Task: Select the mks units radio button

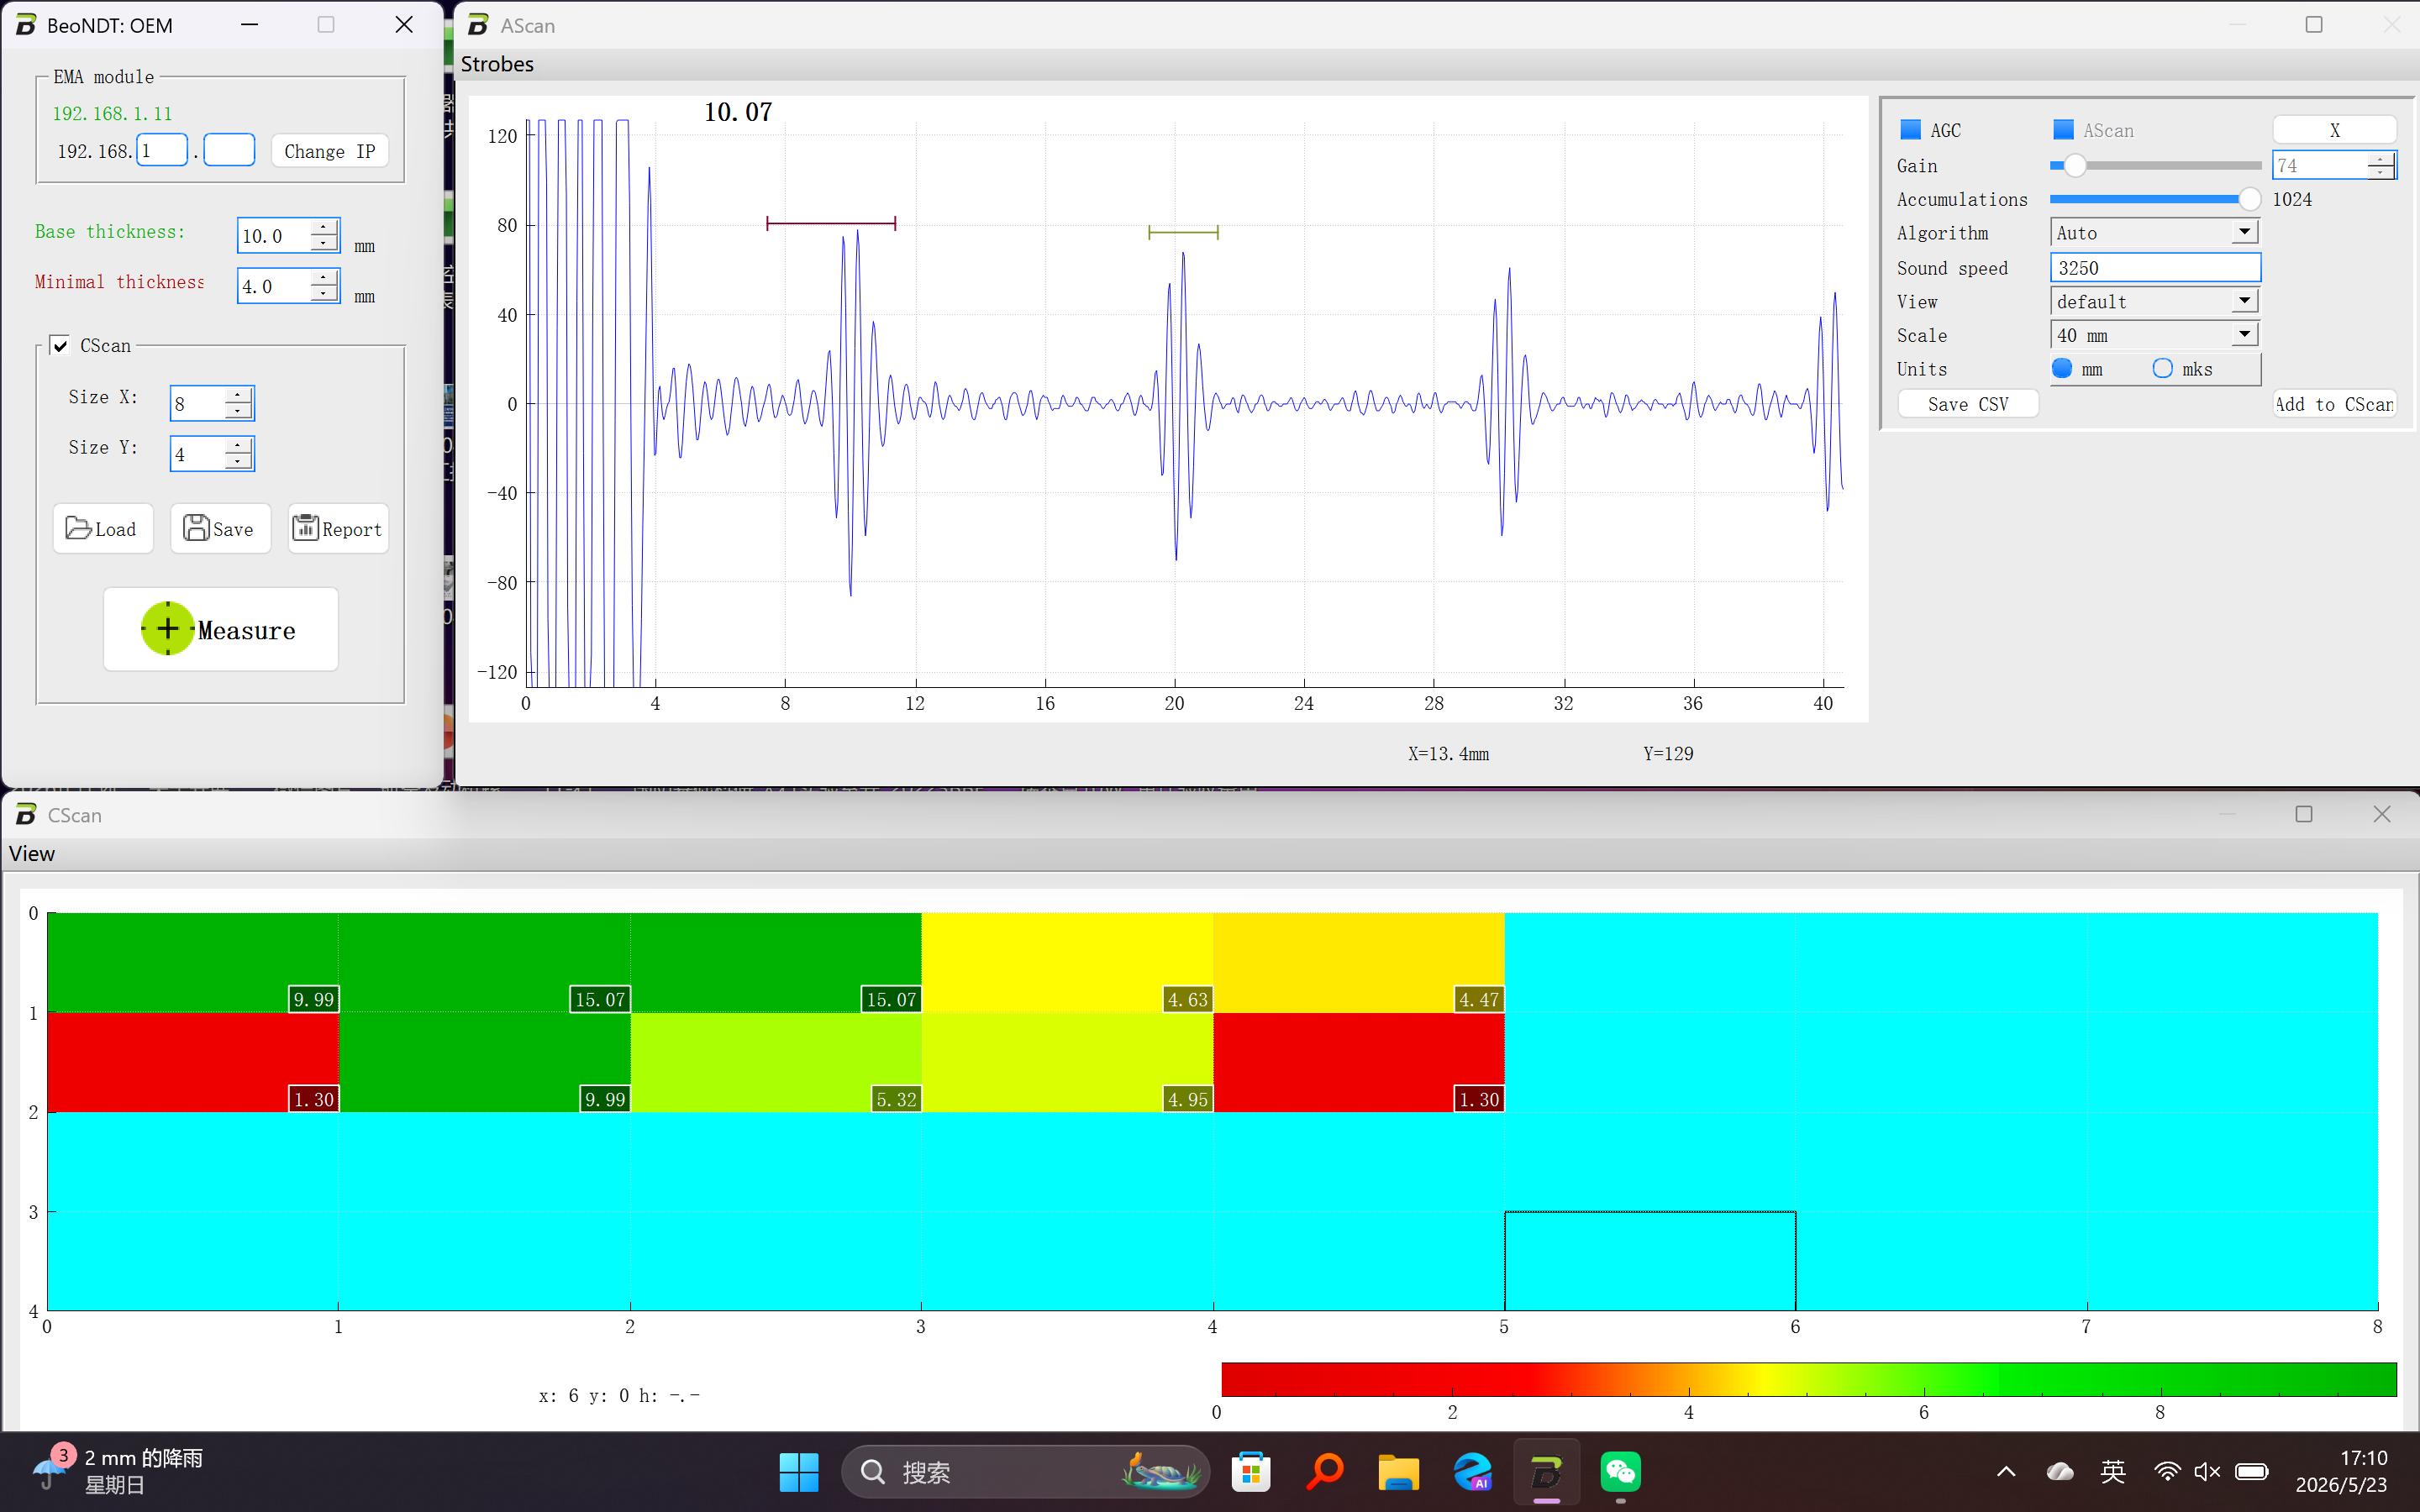Action: [2163, 368]
